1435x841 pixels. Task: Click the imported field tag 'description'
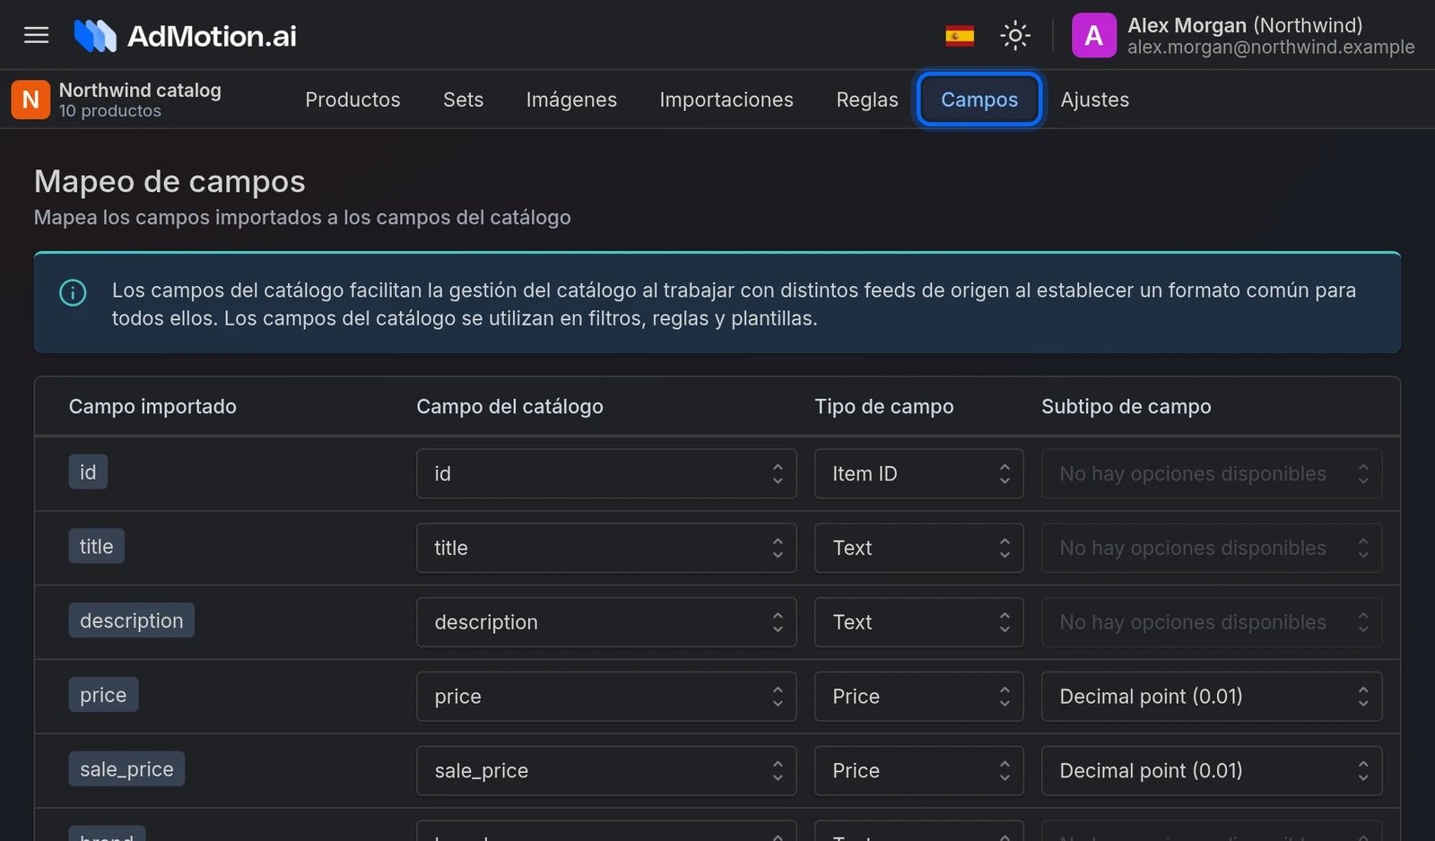coord(131,620)
